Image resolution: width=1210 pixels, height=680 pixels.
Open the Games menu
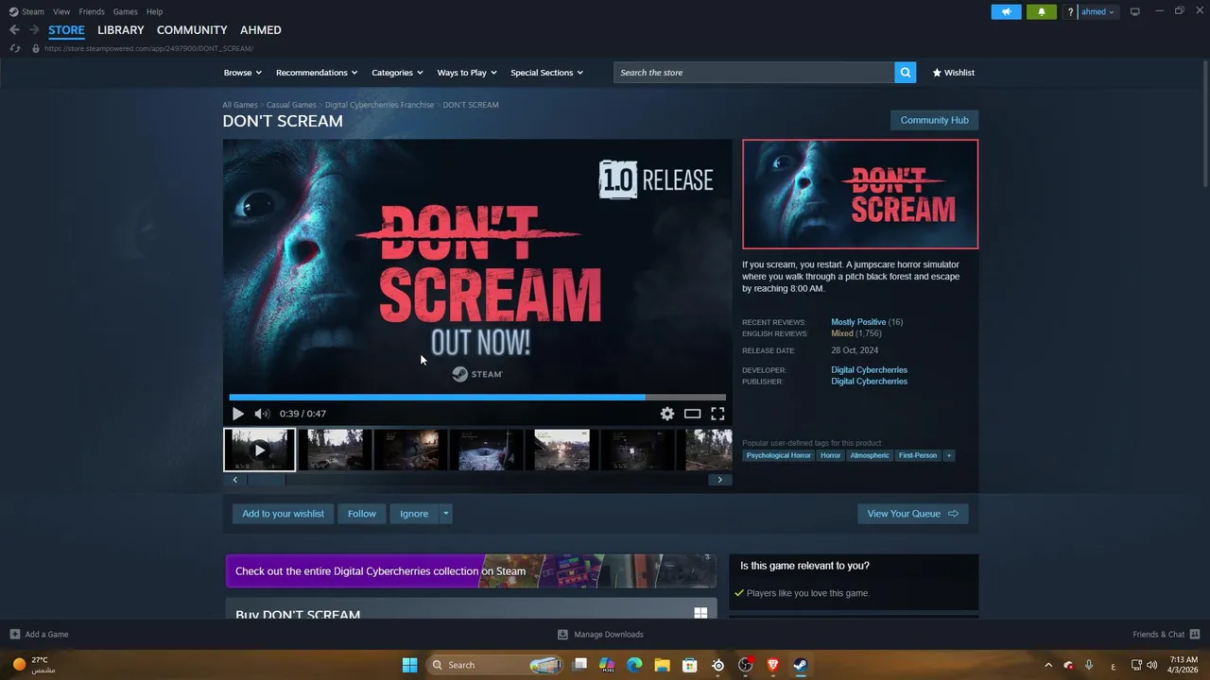click(x=125, y=11)
